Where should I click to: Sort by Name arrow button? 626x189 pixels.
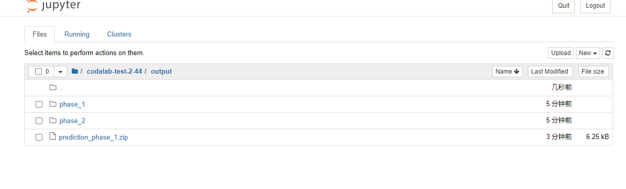(508, 72)
